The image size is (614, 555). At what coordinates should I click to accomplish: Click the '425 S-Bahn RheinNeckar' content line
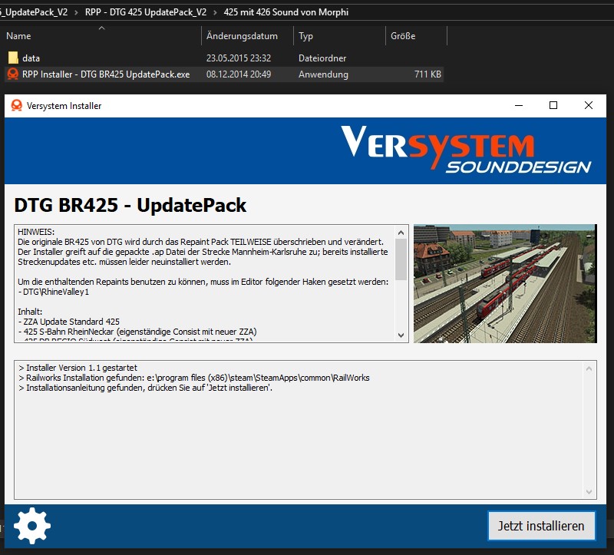(x=137, y=332)
